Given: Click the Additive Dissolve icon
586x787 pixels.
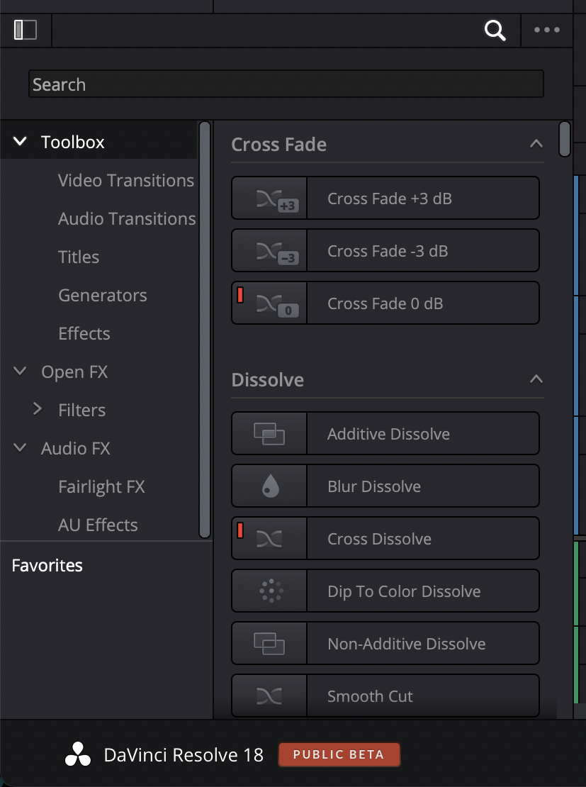Looking at the screenshot, I should tap(269, 434).
